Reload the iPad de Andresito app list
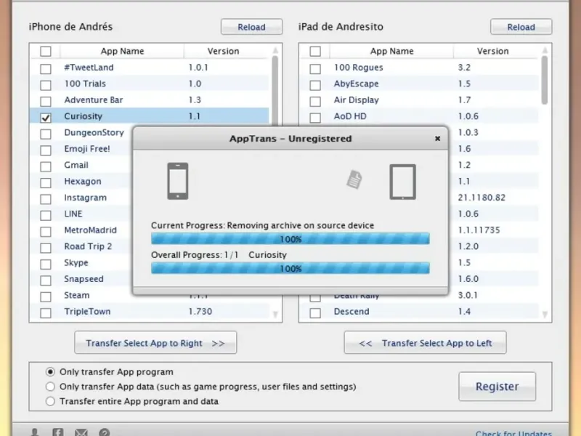This screenshot has height=436, width=581. (x=521, y=27)
